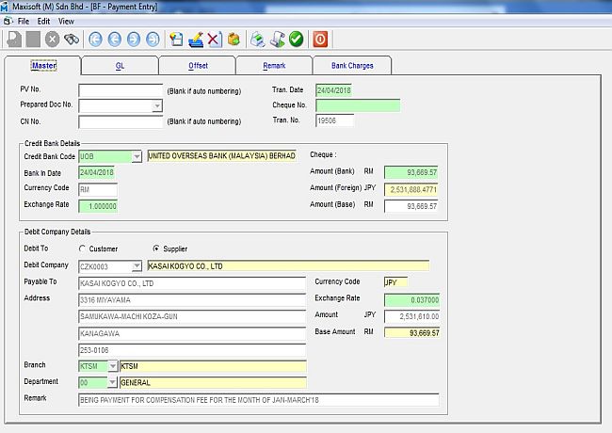Open the Edit menu
The width and height of the screenshot is (612, 433).
pos(43,20)
